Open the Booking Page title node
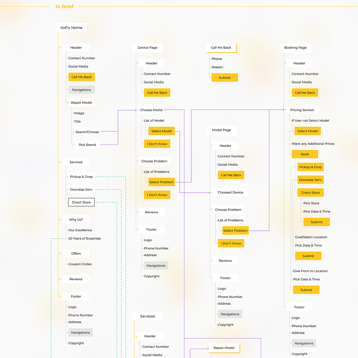The image size is (358, 358). 295,48
